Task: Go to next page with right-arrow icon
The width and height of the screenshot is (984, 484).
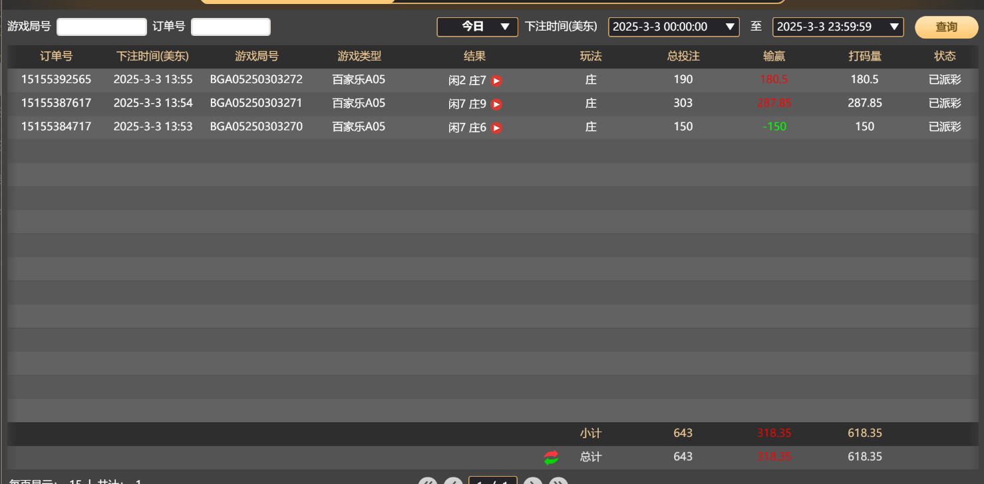Action: coord(532,481)
